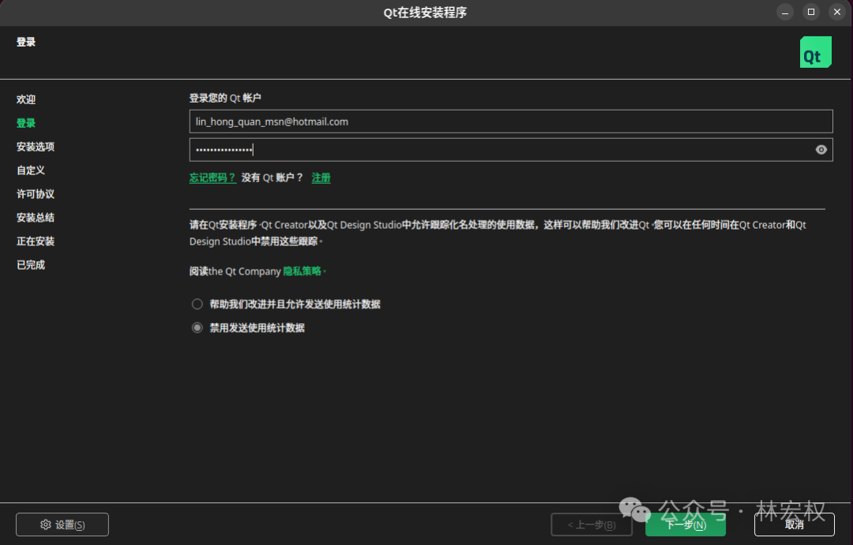The width and height of the screenshot is (853, 545).
Task: Open the 注册 sign-up link
Action: [321, 177]
